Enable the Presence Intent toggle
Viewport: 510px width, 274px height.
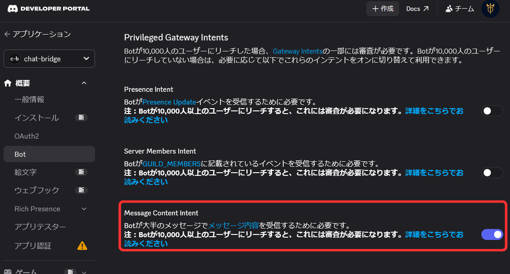[x=492, y=111]
